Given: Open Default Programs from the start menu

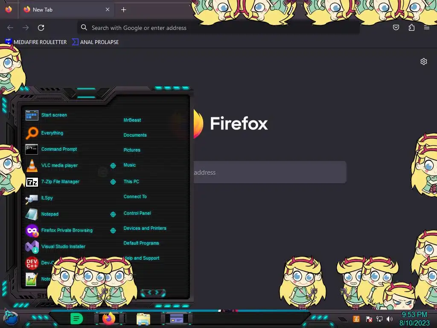Looking at the screenshot, I should pyautogui.click(x=141, y=243).
